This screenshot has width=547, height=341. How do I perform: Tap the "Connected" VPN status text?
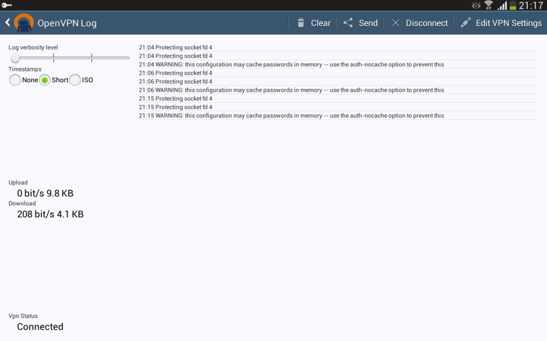40,327
